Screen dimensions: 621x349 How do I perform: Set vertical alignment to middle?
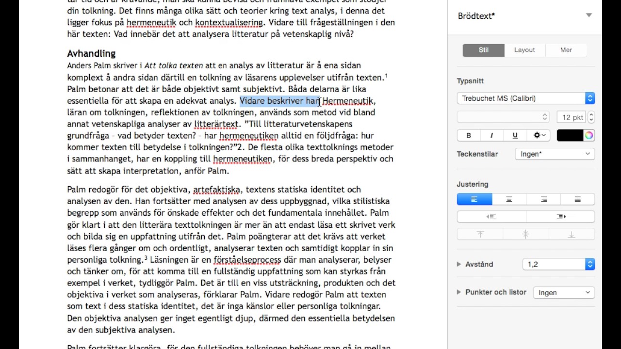click(x=526, y=235)
